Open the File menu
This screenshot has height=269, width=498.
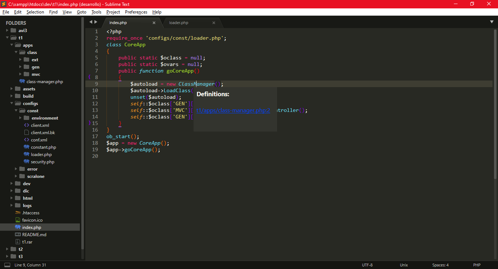[6, 12]
